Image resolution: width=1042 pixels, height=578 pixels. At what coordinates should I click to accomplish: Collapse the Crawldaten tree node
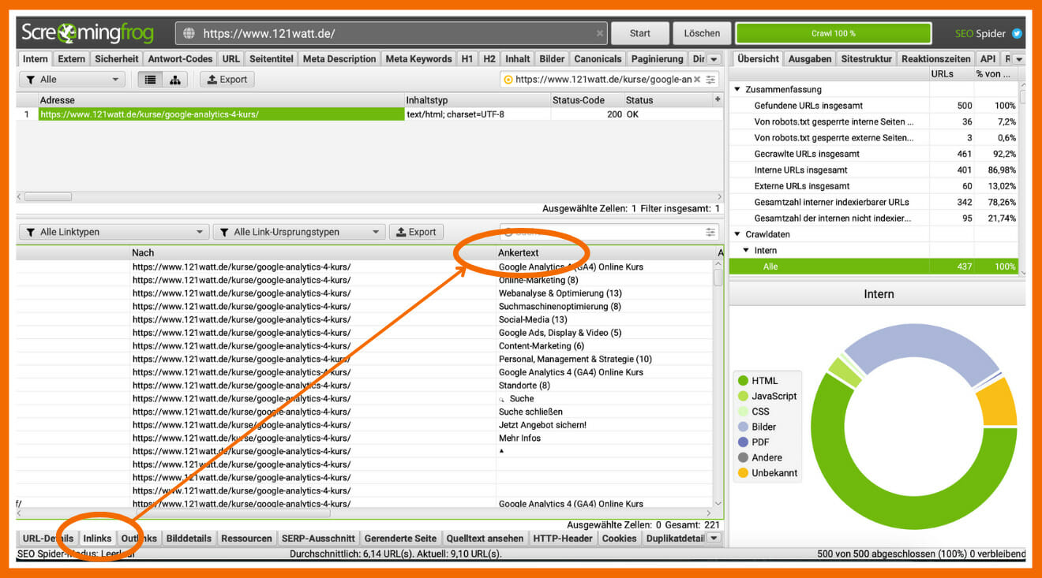click(738, 234)
